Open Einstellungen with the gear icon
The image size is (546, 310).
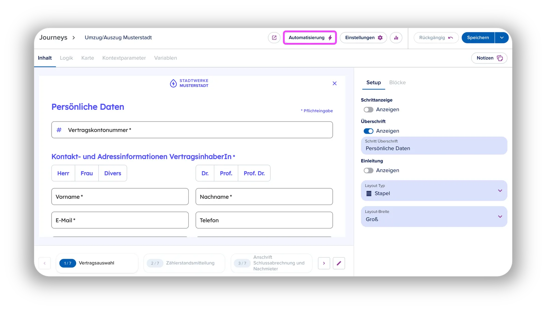click(x=363, y=38)
